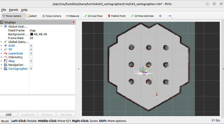Collapse the Global Options tree node
Image resolution: width=224 pixels, height=124 pixels.
point(1,27)
